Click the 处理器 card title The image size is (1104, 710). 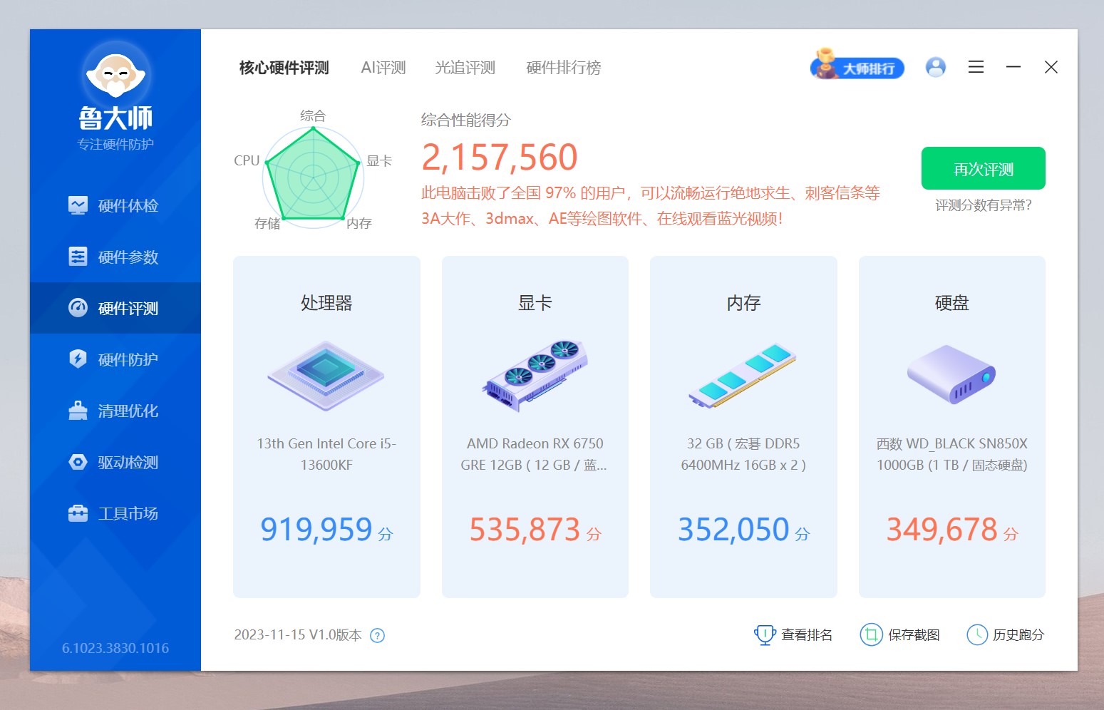(x=326, y=303)
